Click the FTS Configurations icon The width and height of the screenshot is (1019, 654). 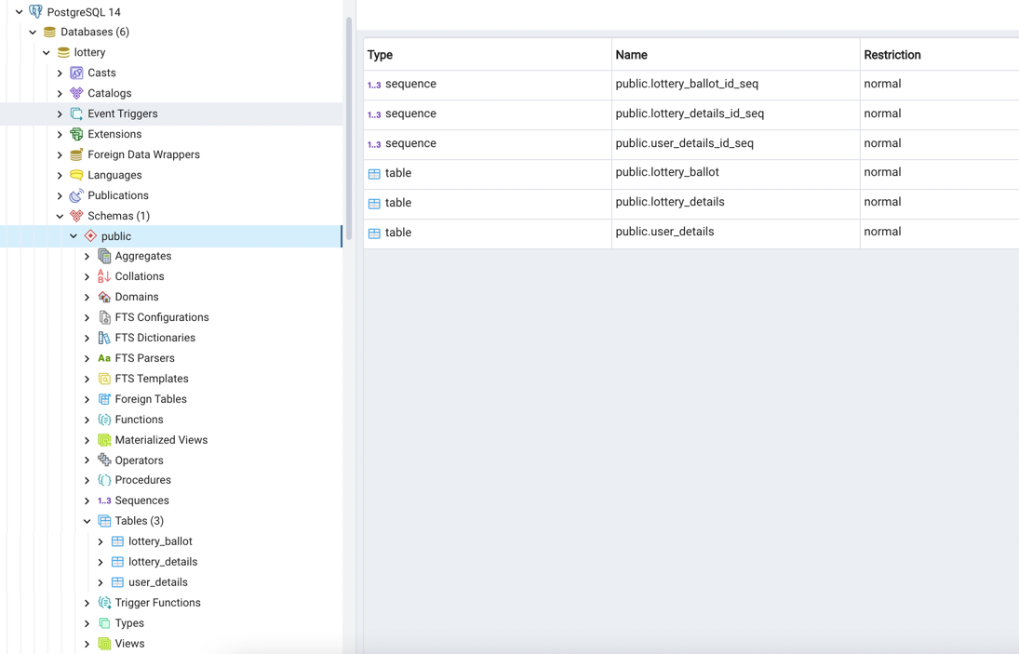click(x=104, y=317)
